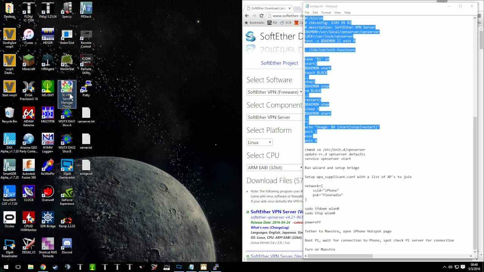Reload the SoftEther page in browser
Viewport: 484px width, 272px height.
pos(261,16)
